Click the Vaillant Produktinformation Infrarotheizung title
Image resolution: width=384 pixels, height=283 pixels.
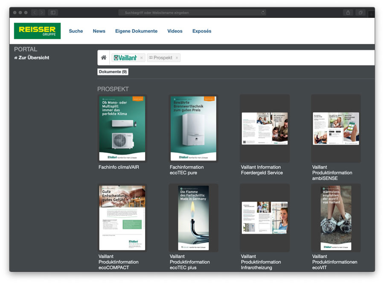[x=261, y=262]
